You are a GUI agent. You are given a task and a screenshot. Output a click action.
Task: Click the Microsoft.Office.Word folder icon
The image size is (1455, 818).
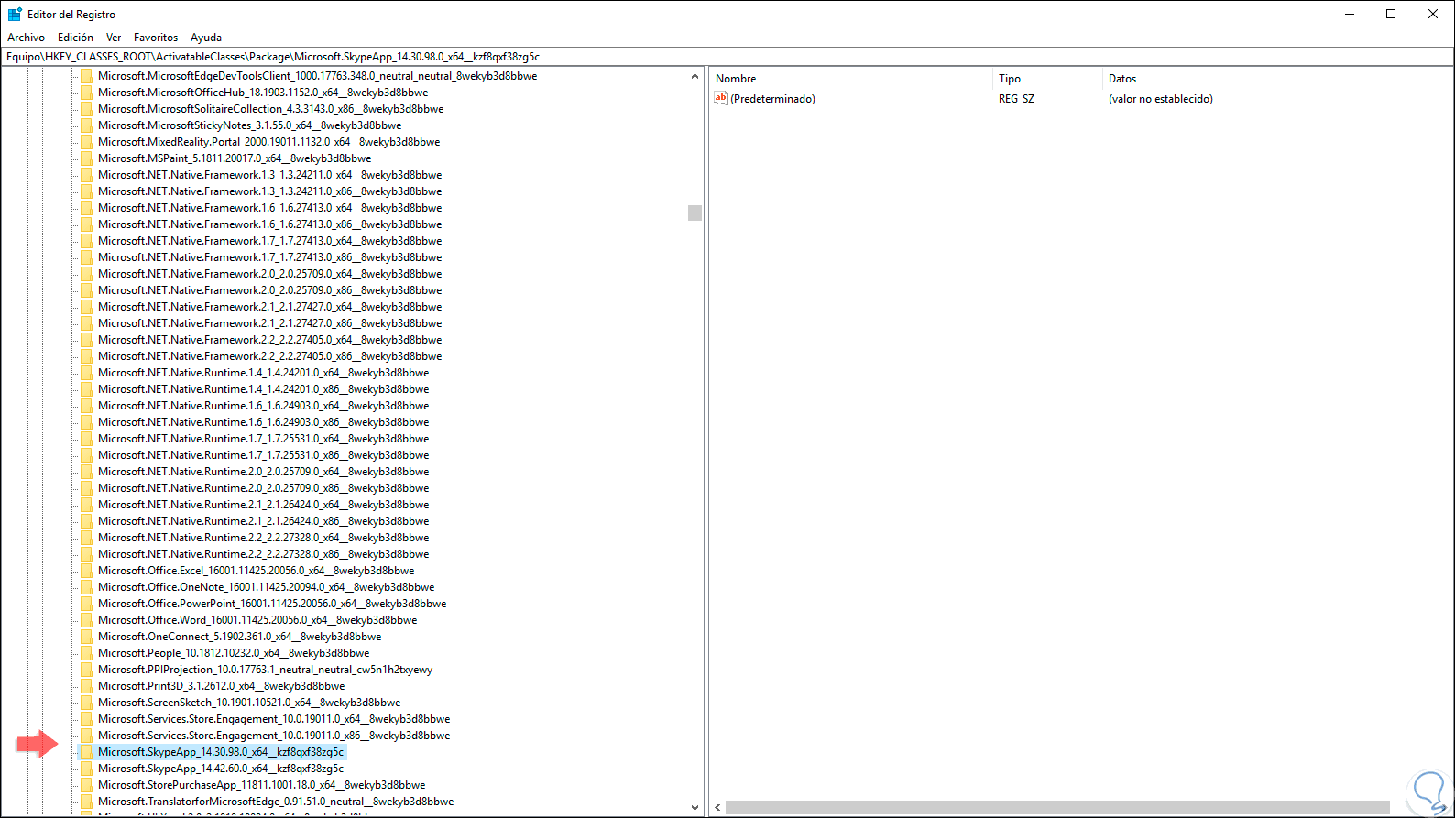[x=86, y=620]
